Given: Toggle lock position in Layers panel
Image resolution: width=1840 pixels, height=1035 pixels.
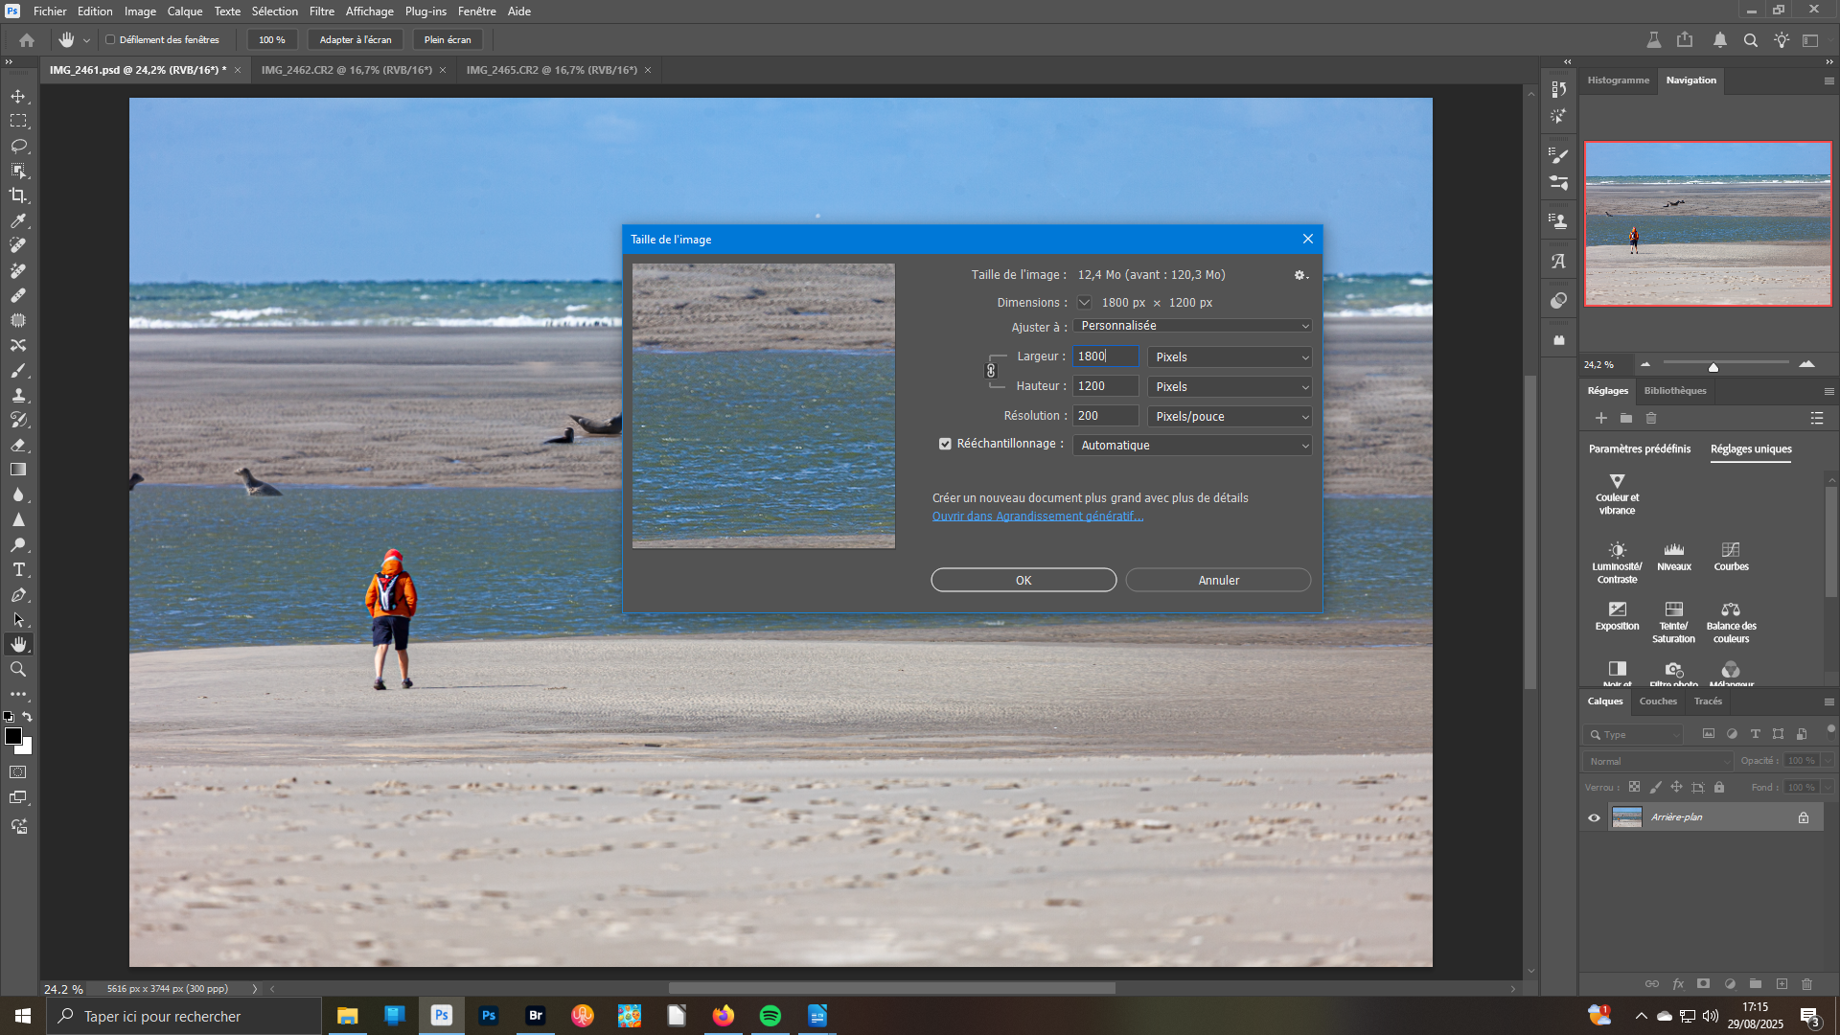Looking at the screenshot, I should point(1677,788).
